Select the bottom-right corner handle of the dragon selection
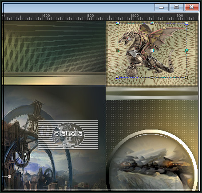The height and width of the screenshot is (193, 202). pyautogui.click(x=186, y=77)
